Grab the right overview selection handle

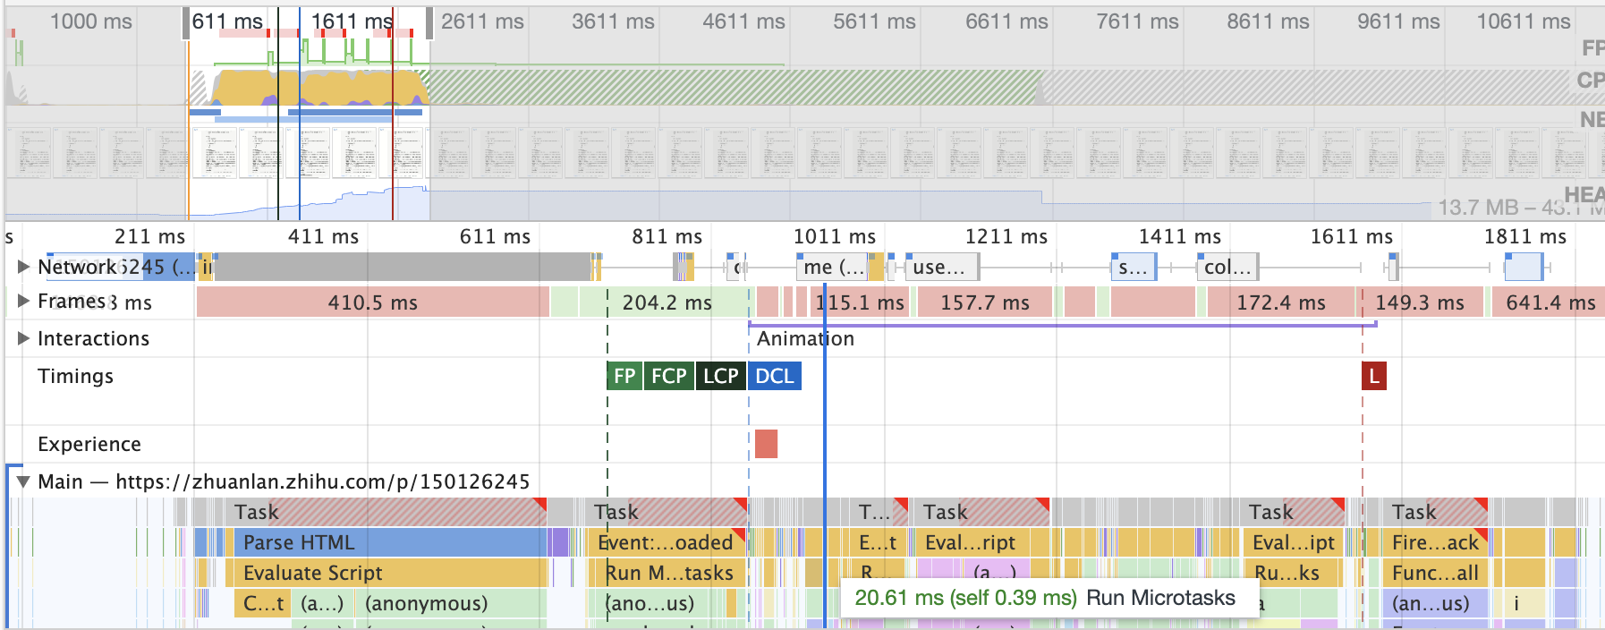point(429,23)
